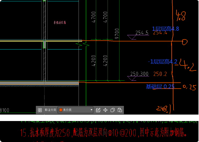
Task: Click the edit annotation pencil icon
Action: click(x=98, y=110)
